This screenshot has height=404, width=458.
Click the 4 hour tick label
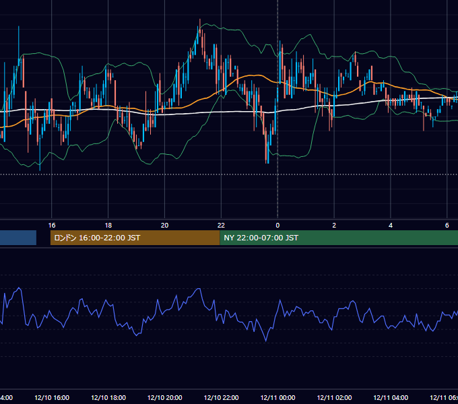[x=391, y=226]
